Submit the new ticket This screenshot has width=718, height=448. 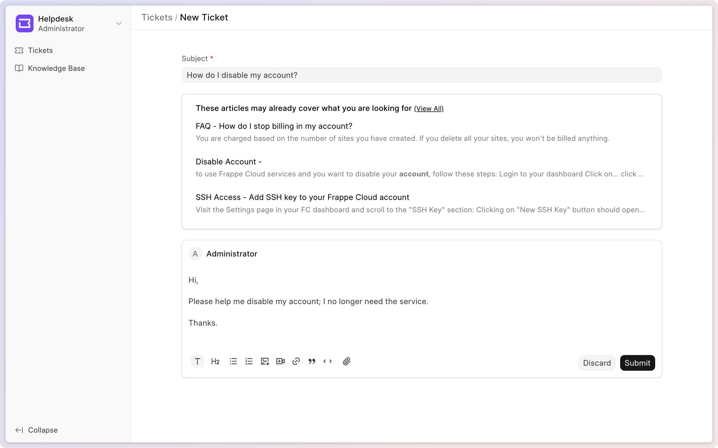coord(637,363)
